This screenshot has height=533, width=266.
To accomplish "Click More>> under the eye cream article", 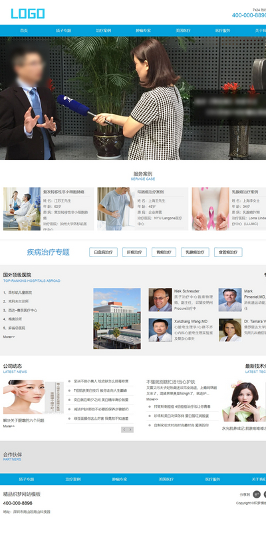I will click(x=9, y=426).
